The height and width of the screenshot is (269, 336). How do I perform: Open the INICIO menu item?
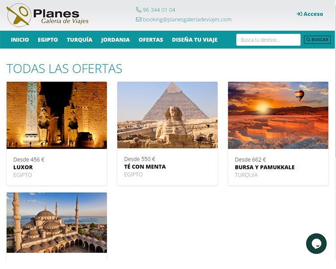coord(20,40)
